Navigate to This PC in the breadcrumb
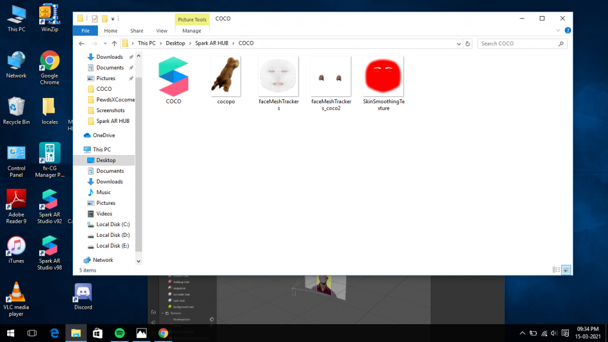 coord(147,43)
